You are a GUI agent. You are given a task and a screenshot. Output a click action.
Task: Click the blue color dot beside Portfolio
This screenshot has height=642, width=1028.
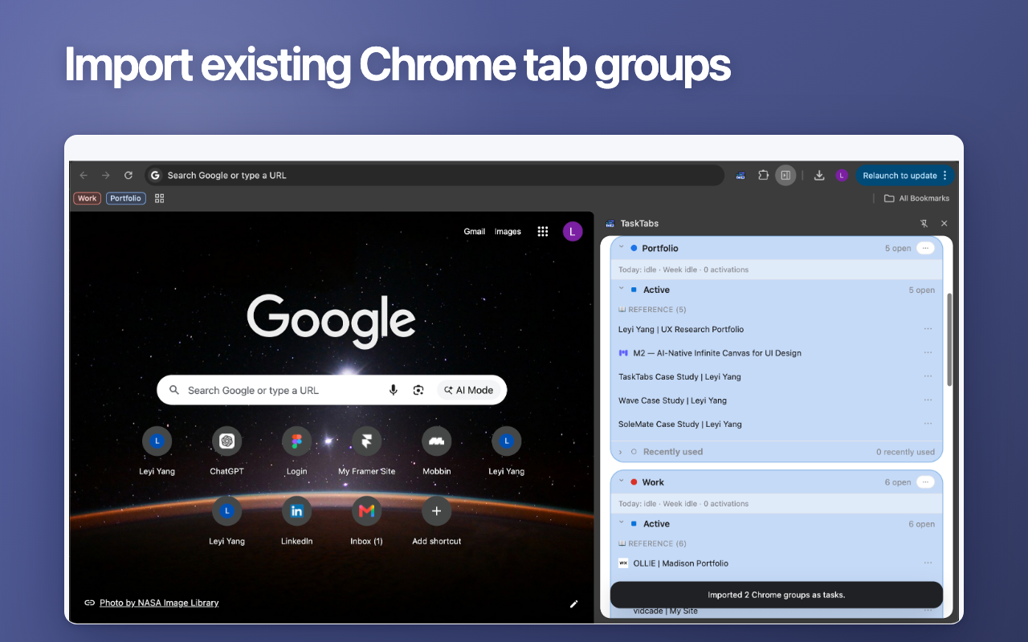click(634, 248)
